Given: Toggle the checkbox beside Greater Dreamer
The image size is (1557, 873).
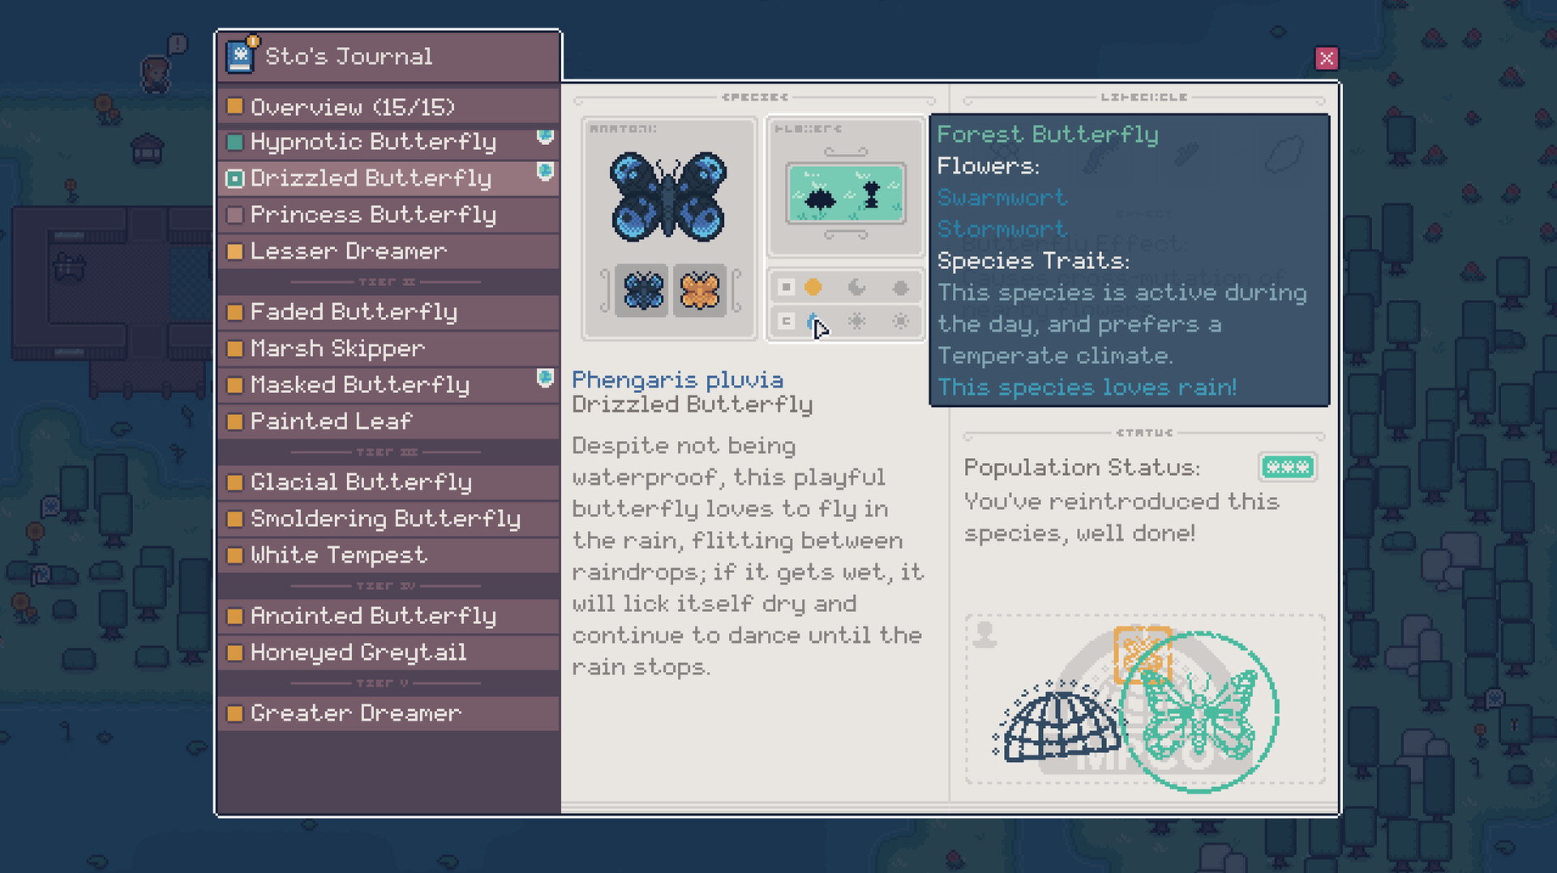Looking at the screenshot, I should tap(234, 713).
